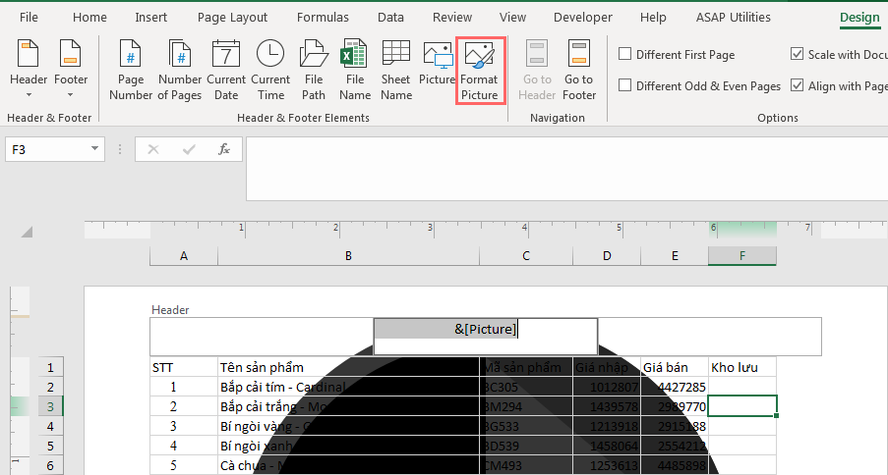Open the Header presets dropdown

tap(29, 70)
